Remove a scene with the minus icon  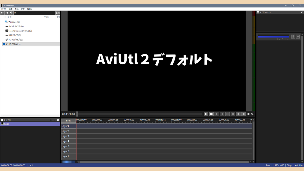[x=54, y=120]
